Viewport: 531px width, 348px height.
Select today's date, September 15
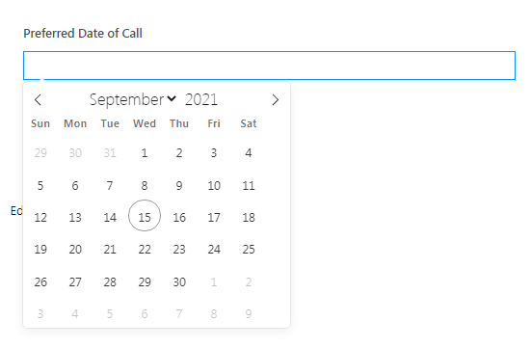click(145, 216)
